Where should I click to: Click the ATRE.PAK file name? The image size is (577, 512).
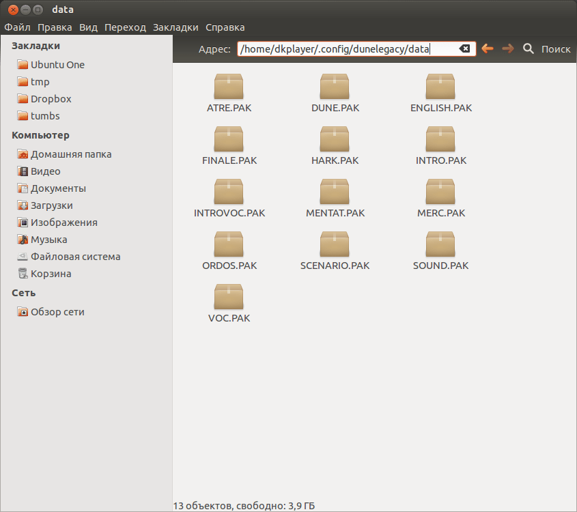pos(229,108)
